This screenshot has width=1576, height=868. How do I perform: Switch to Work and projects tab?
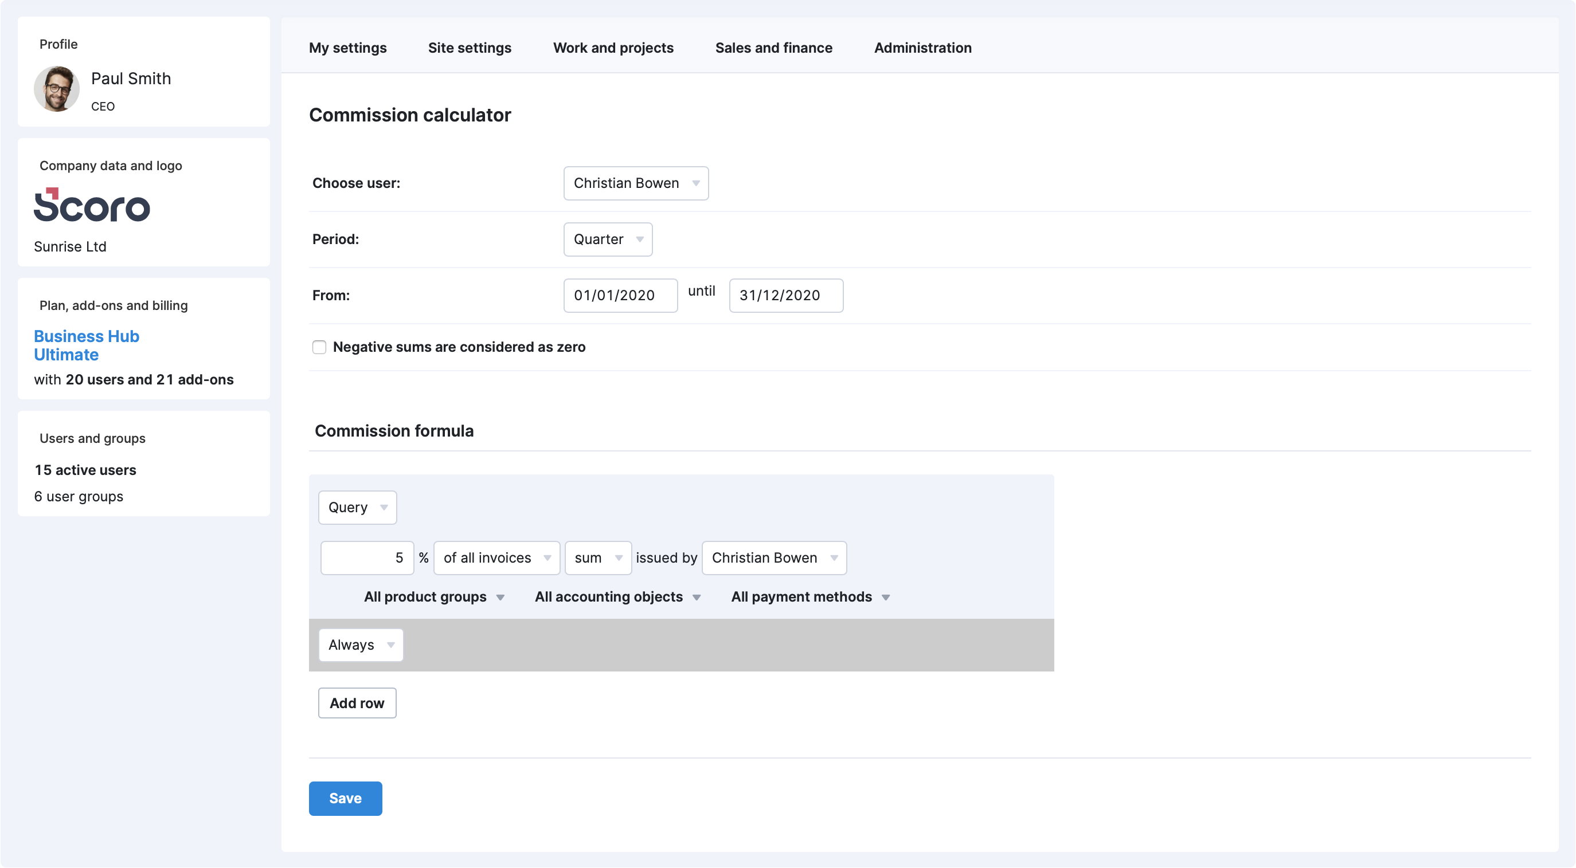tap(613, 48)
